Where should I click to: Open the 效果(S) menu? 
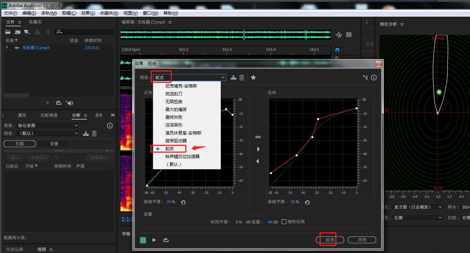88,13
